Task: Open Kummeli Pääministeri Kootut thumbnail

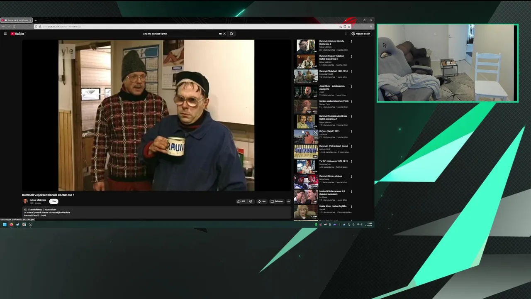Action: pyautogui.click(x=306, y=152)
